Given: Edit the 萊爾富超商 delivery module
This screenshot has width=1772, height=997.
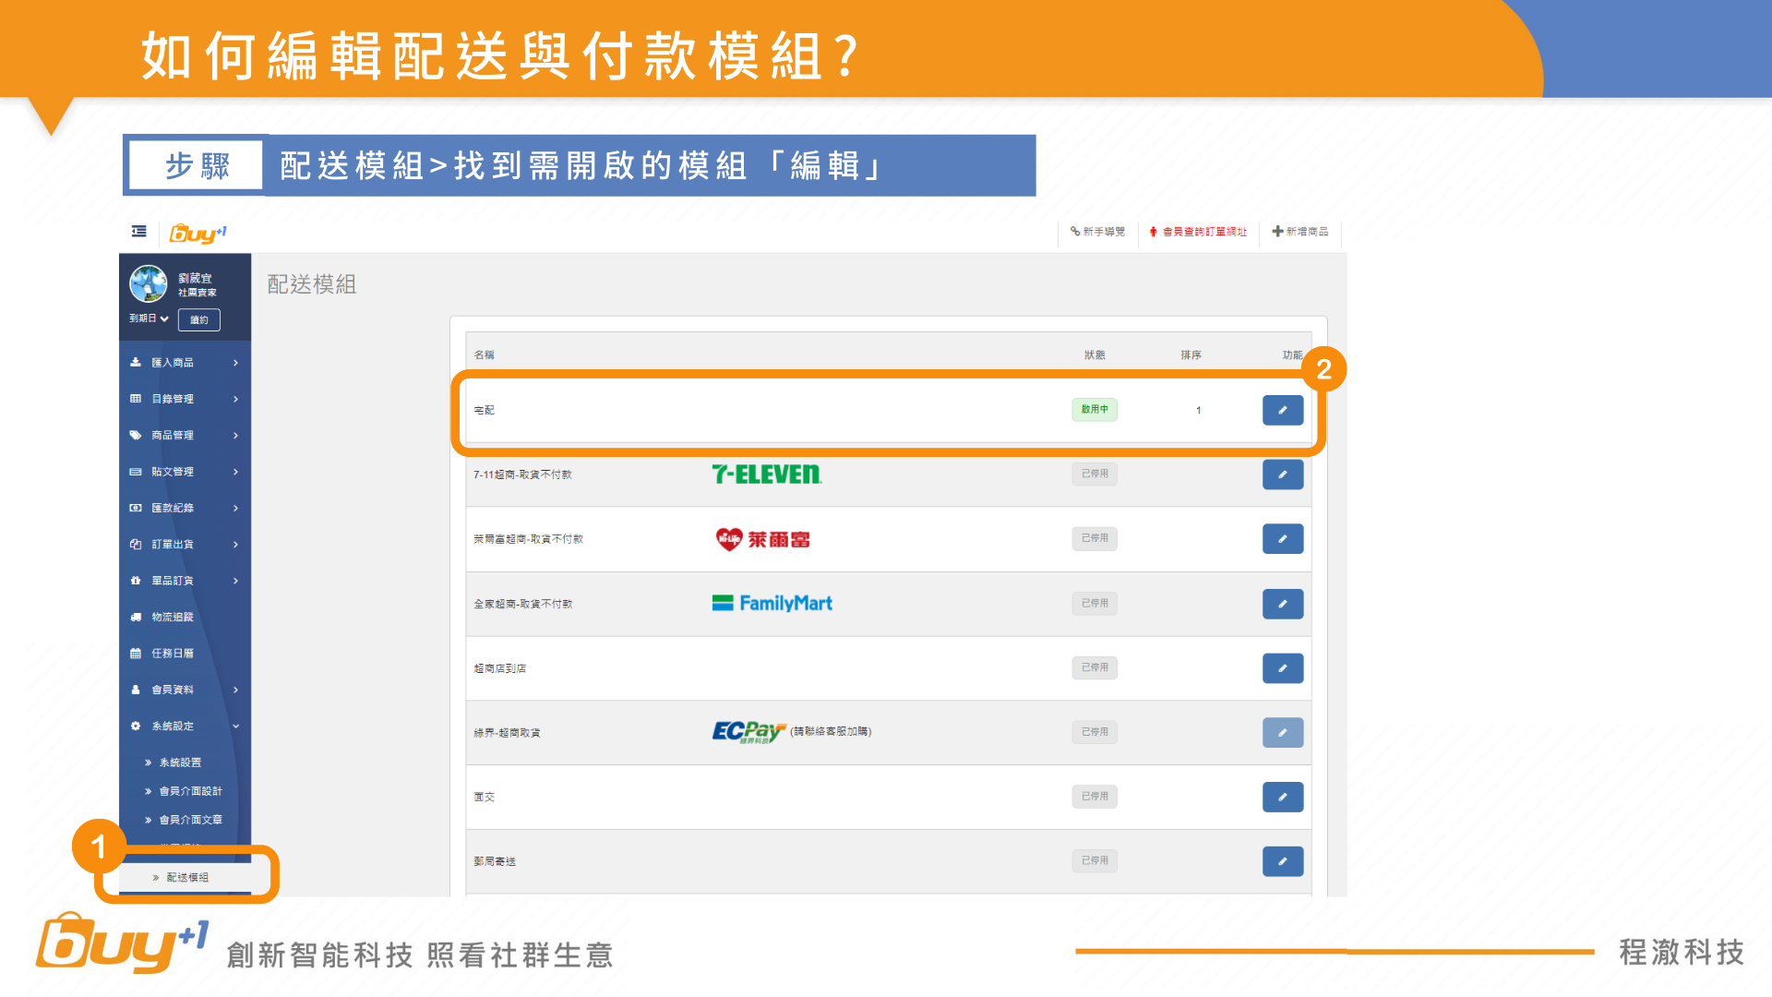Looking at the screenshot, I should click(x=1282, y=539).
